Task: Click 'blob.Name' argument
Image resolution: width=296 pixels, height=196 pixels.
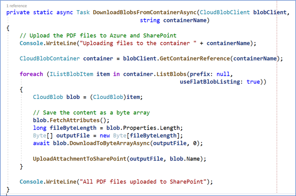Action: click(185, 159)
